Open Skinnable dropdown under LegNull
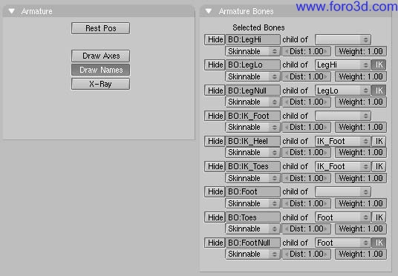Image resolution: width=398 pixels, height=276 pixels. point(252,102)
